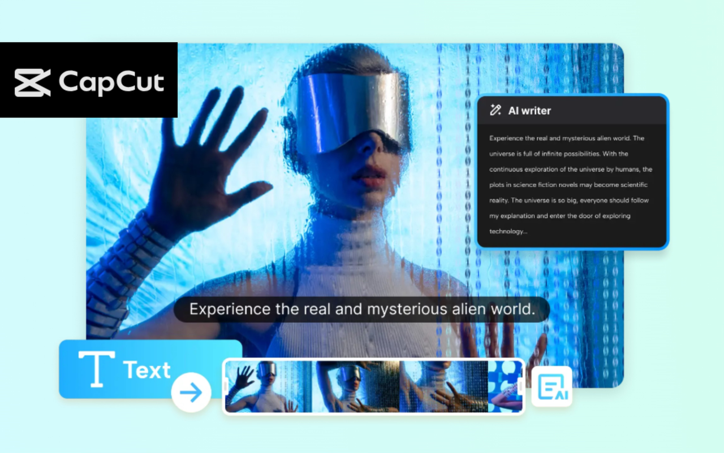Select the abstract circles clip at timeline end
The width and height of the screenshot is (724, 453).
pyautogui.click(x=501, y=386)
